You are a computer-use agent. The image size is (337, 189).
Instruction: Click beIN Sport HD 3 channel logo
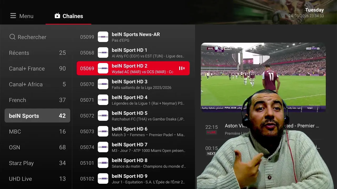[103, 84]
